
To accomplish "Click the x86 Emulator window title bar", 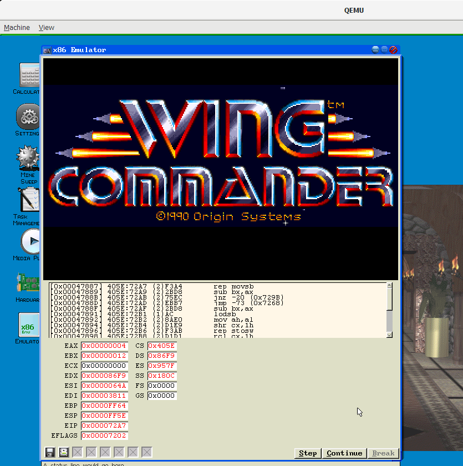I will tap(221, 50).
